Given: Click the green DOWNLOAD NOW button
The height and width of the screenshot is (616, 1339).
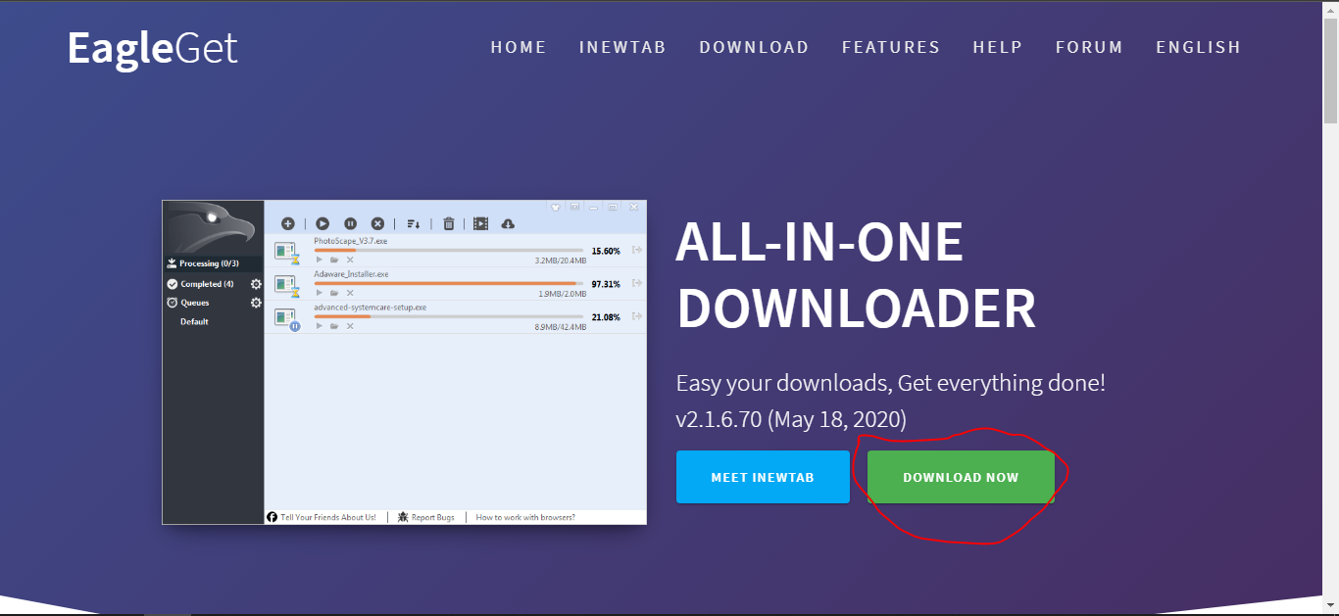Looking at the screenshot, I should [x=961, y=477].
